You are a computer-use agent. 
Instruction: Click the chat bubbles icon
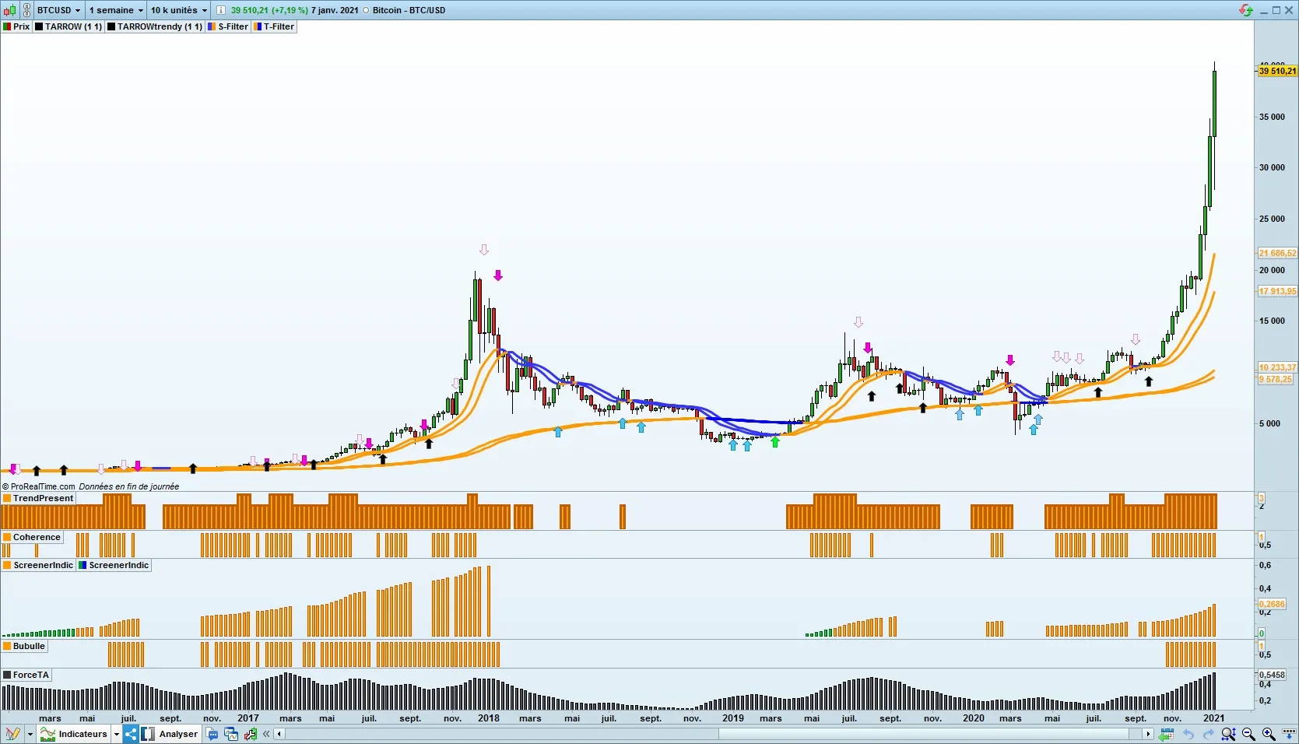pyautogui.click(x=212, y=734)
